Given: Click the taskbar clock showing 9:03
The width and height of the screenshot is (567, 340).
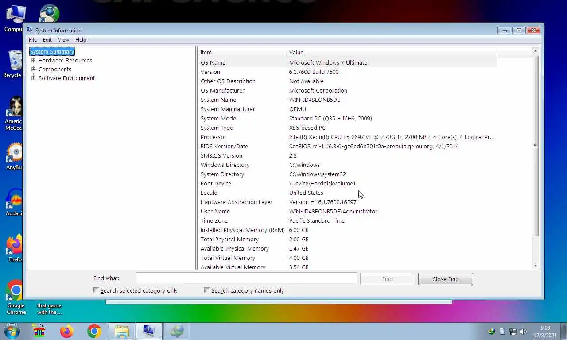Looking at the screenshot, I should 545,331.
